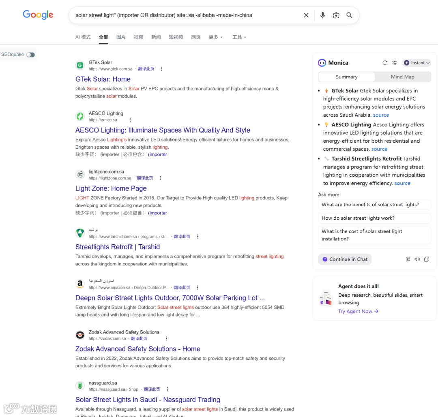Go to Google homepage via logo

(38, 15)
